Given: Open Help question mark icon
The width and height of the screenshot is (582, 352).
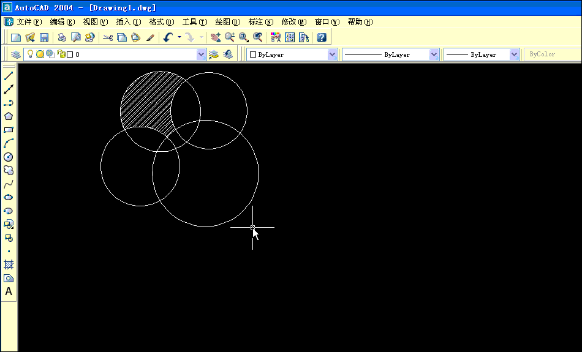Looking at the screenshot, I should [322, 37].
